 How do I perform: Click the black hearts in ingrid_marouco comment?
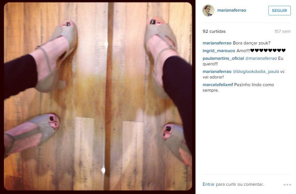(x=268, y=51)
